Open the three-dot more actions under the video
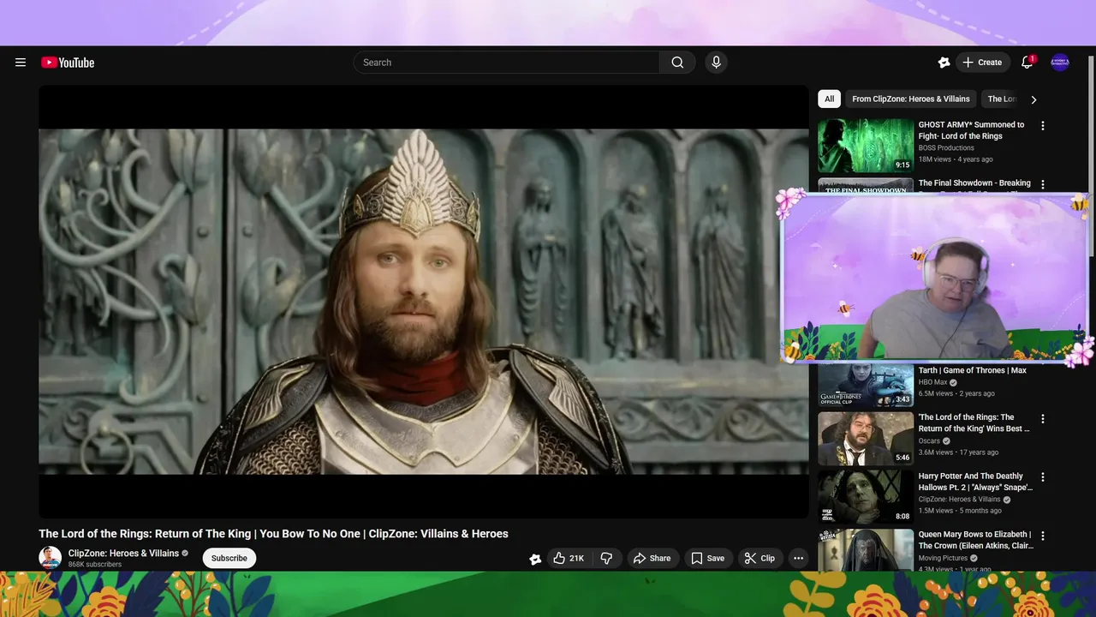The image size is (1096, 617). [798, 559]
